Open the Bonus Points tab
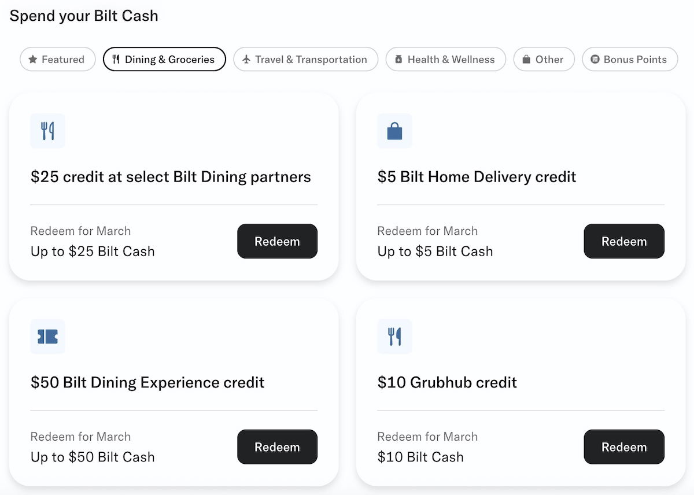 point(629,60)
